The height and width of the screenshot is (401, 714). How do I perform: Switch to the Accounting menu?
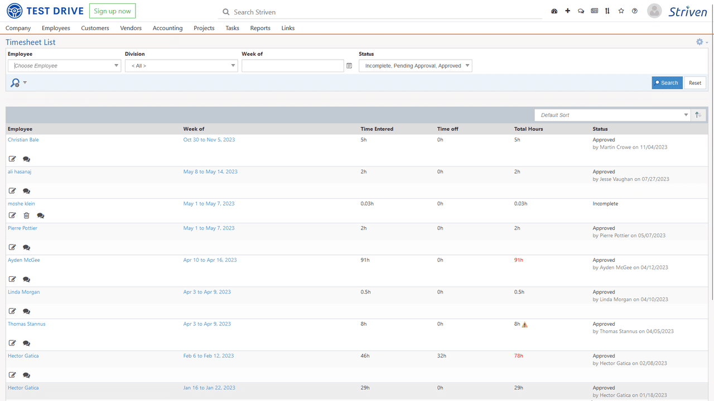(x=167, y=28)
